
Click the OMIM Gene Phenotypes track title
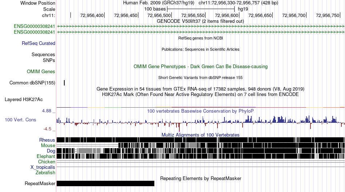coord(200,67)
